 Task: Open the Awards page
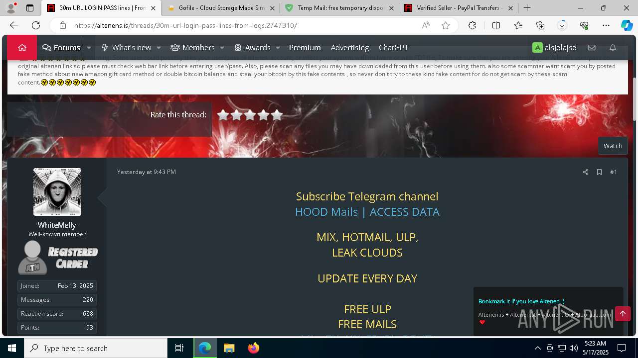click(x=252, y=48)
